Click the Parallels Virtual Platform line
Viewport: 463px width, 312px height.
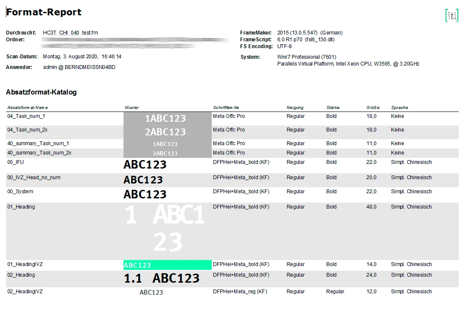click(x=348, y=64)
